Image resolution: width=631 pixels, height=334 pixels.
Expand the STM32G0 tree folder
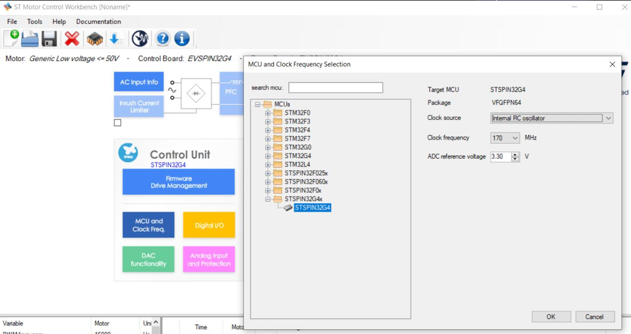[268, 147]
